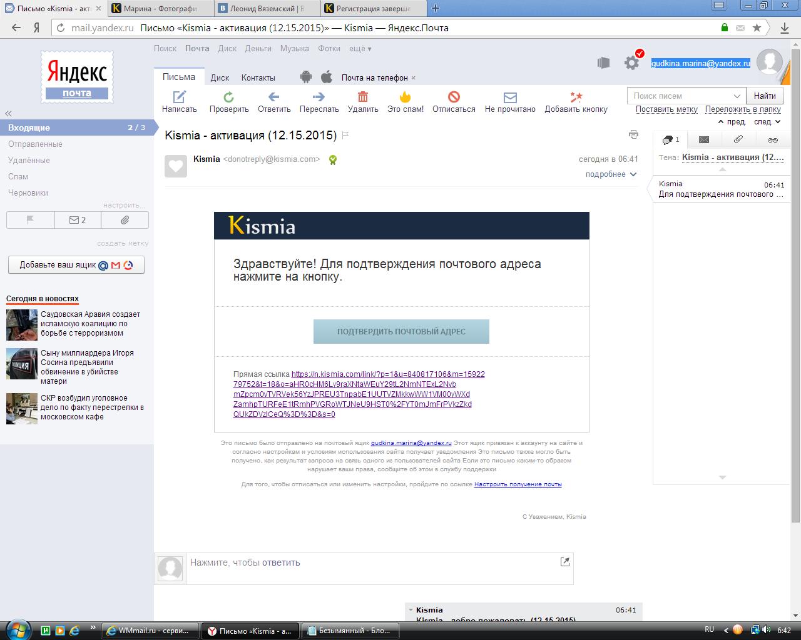Switch to Регистрация заверше browser tab

374,8
